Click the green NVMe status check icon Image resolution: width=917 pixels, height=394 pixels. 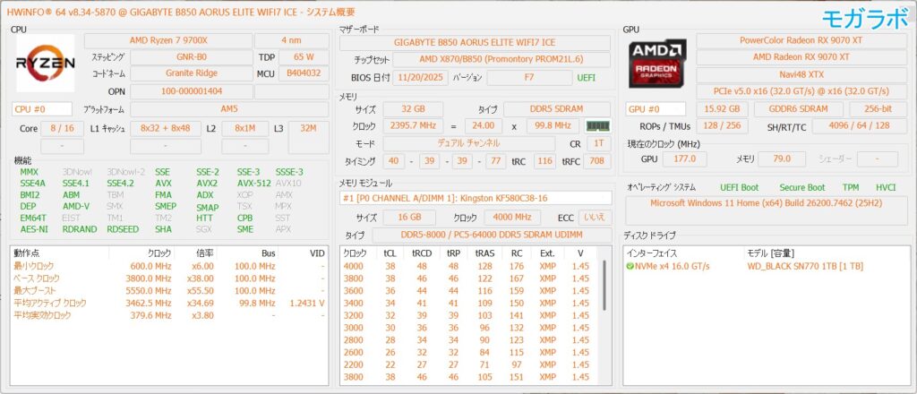pyautogui.click(x=630, y=266)
